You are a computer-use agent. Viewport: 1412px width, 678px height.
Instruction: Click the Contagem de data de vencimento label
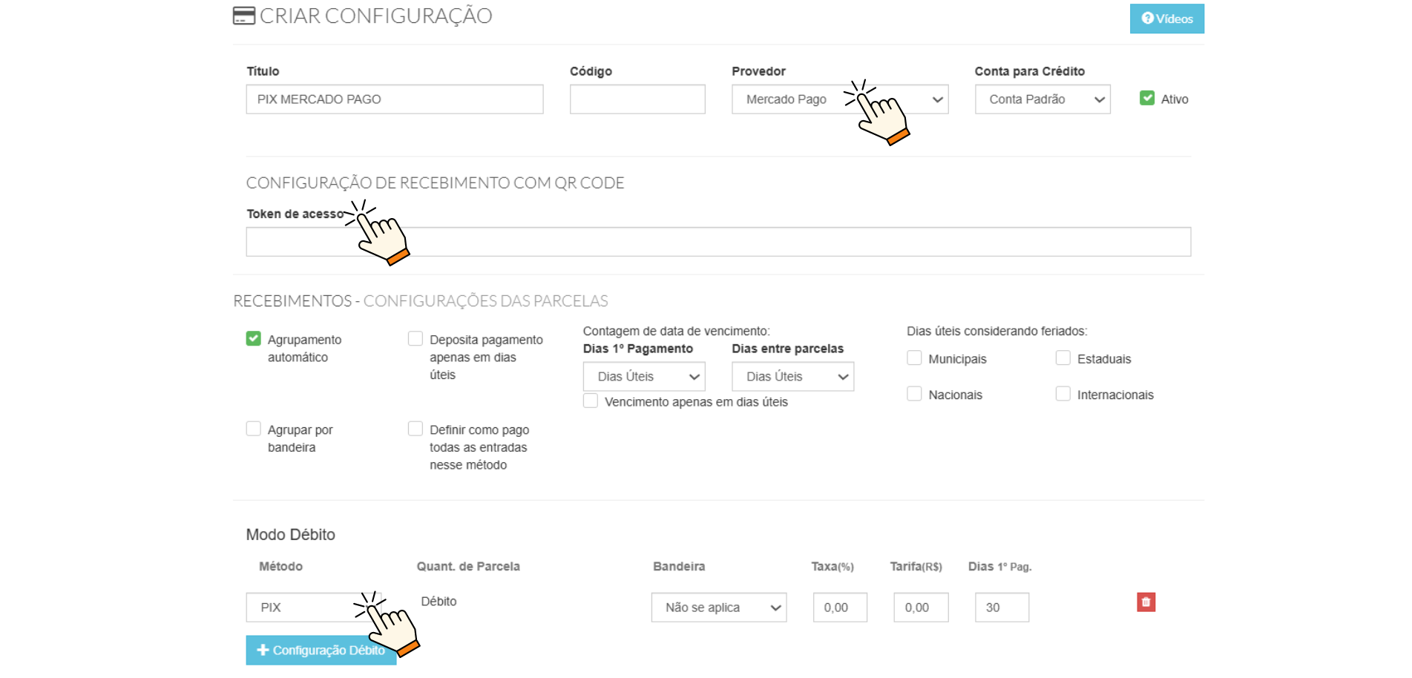coord(677,331)
